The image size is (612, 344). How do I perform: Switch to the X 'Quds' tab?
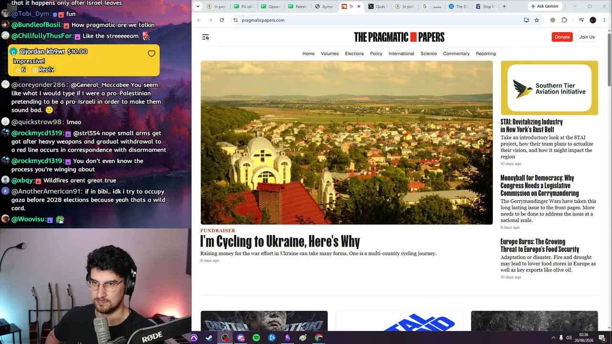point(378,7)
